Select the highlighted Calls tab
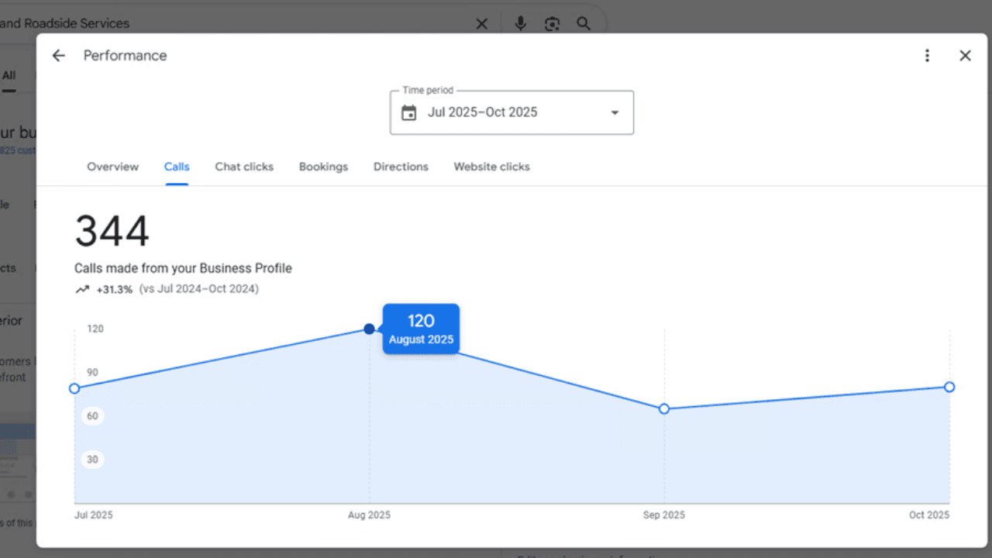 [177, 167]
